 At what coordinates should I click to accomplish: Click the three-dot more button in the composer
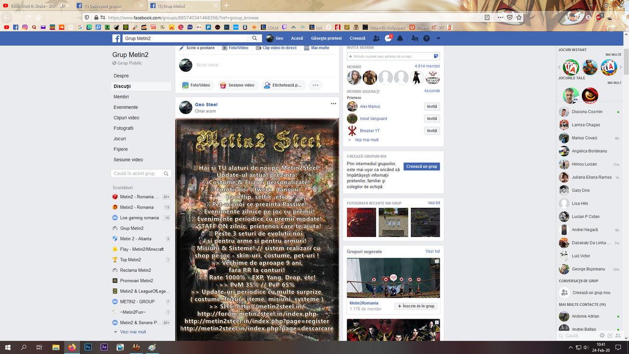pyautogui.click(x=315, y=85)
